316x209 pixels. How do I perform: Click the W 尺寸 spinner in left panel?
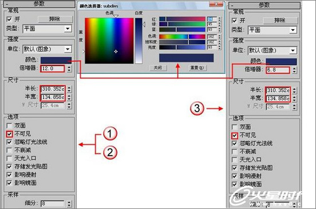(69, 105)
